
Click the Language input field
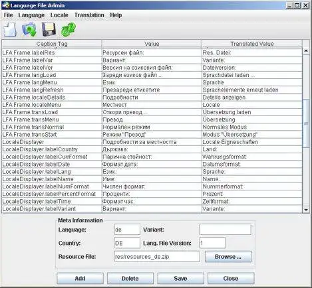tap(127, 230)
